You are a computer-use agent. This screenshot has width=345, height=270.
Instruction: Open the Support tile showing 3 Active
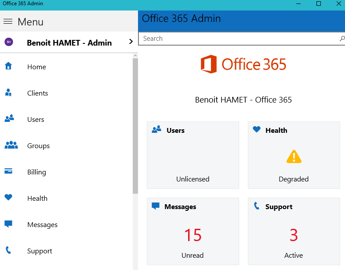point(294,231)
